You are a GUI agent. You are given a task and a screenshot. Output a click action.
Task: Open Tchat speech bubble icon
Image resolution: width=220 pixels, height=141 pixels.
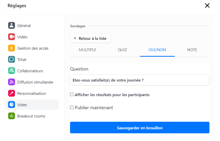click(x=11, y=59)
